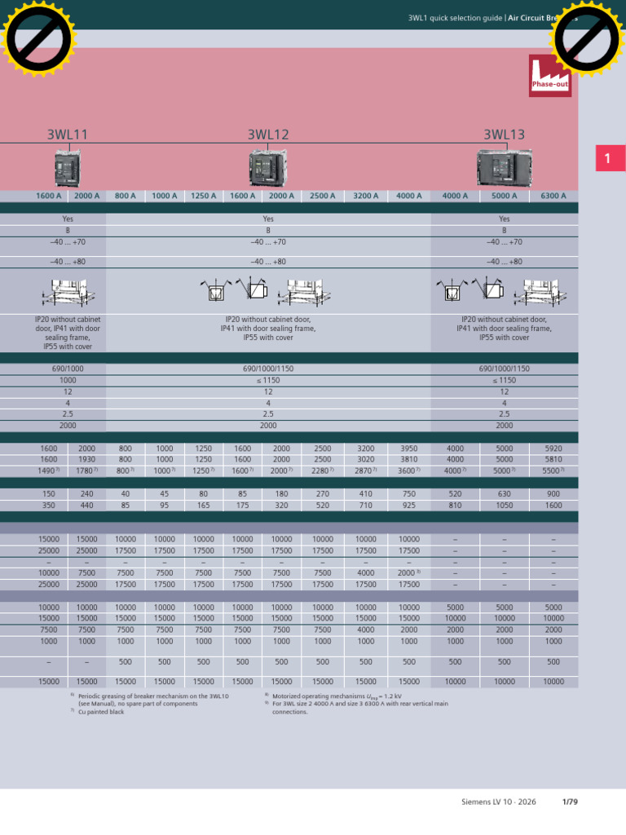Screen dimensions: 626x835
Task: Click the 6300 A column header
Action: pos(553,196)
